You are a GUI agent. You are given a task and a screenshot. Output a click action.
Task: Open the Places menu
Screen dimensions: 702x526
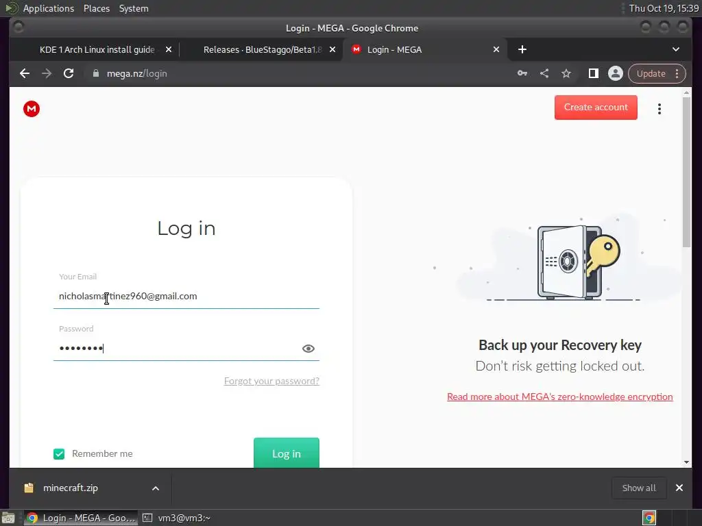click(96, 8)
